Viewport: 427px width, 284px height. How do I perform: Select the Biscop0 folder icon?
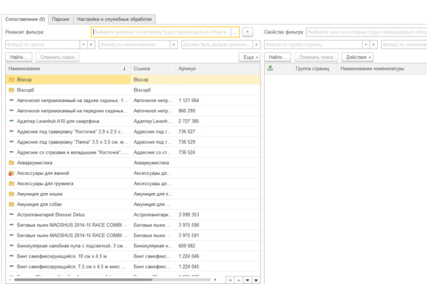[x=12, y=90]
